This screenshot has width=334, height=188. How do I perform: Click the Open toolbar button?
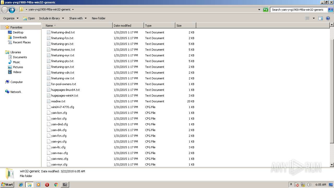(x=29, y=18)
